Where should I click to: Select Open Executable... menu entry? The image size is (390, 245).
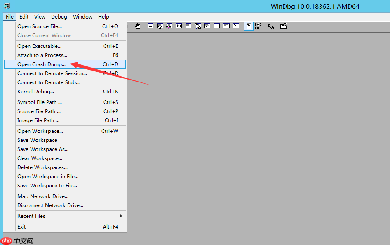click(65, 46)
